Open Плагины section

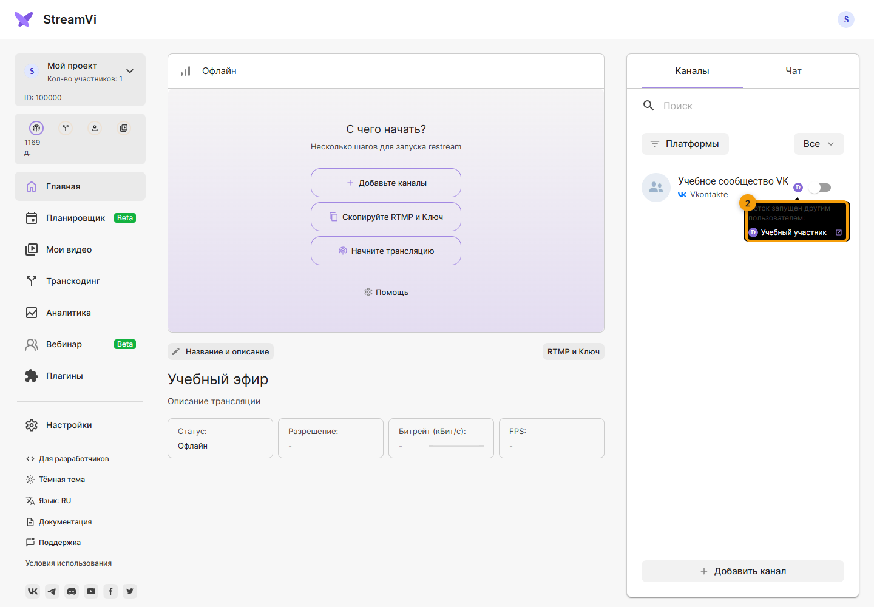click(80, 376)
